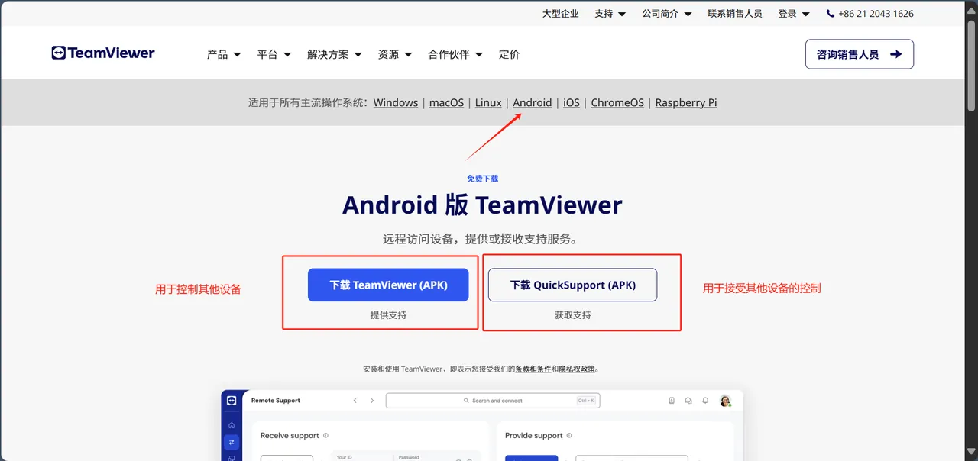Click the Search and connect field in preview
Image resolution: width=978 pixels, height=461 pixels.
493,401
